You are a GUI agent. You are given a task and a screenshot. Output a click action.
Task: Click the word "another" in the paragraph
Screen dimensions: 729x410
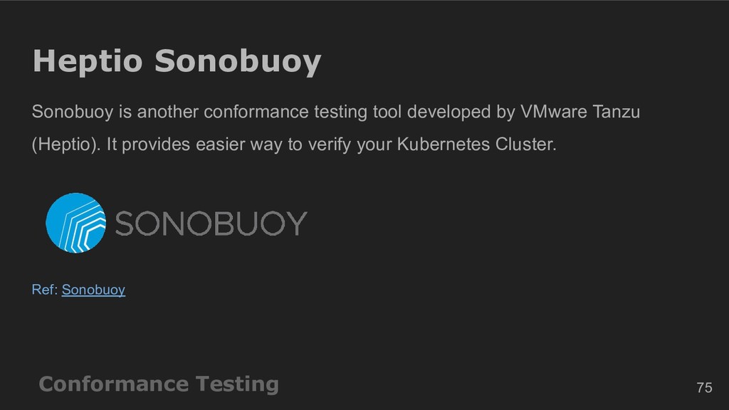click(x=168, y=112)
